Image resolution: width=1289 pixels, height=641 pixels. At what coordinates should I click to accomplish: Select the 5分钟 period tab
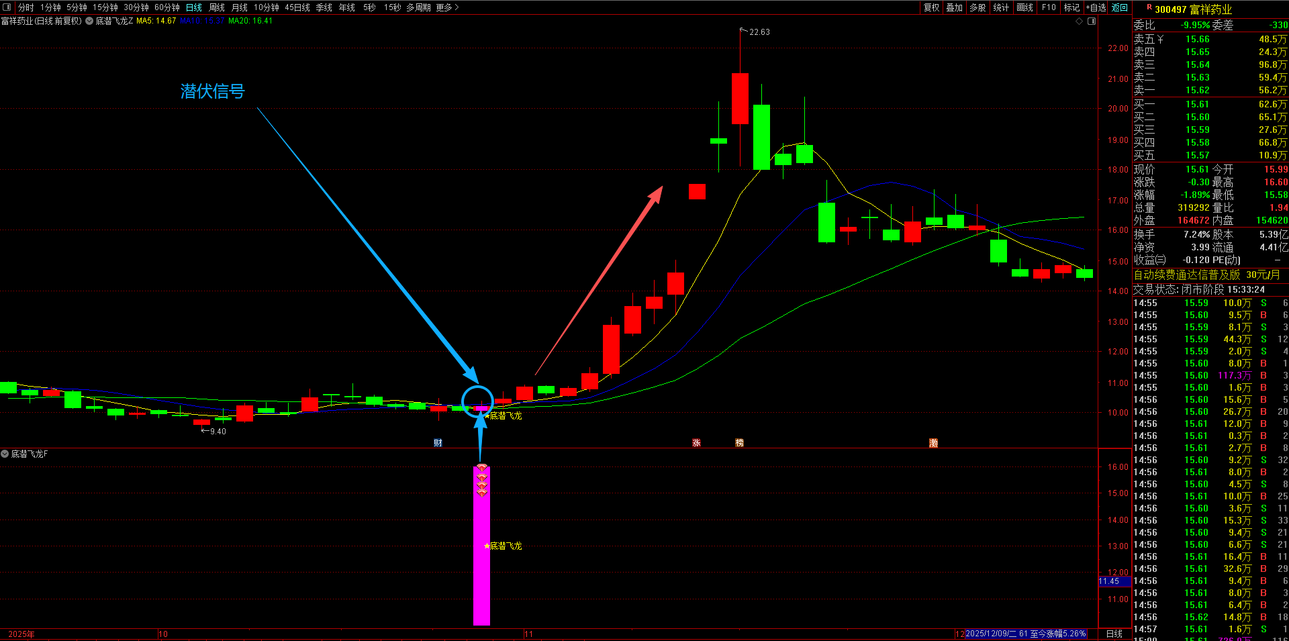coord(77,7)
